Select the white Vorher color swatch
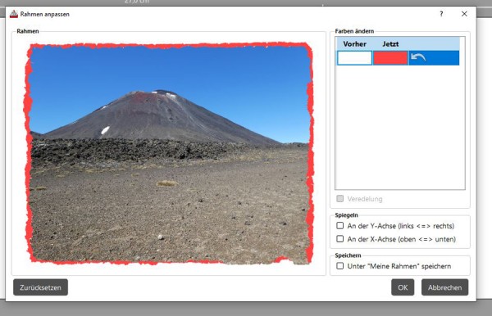 tap(354, 58)
